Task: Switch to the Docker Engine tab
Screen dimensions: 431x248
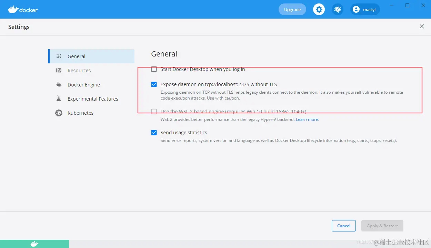Action: pos(91,85)
